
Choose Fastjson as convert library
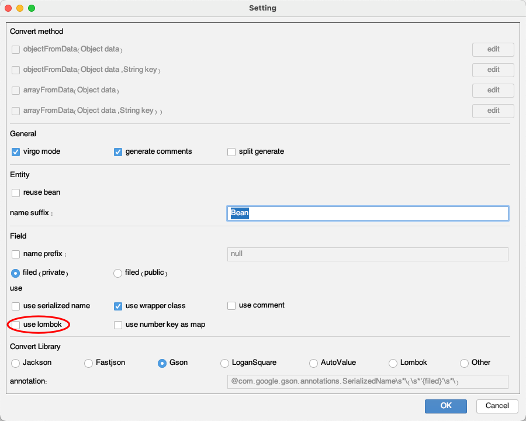(88, 363)
